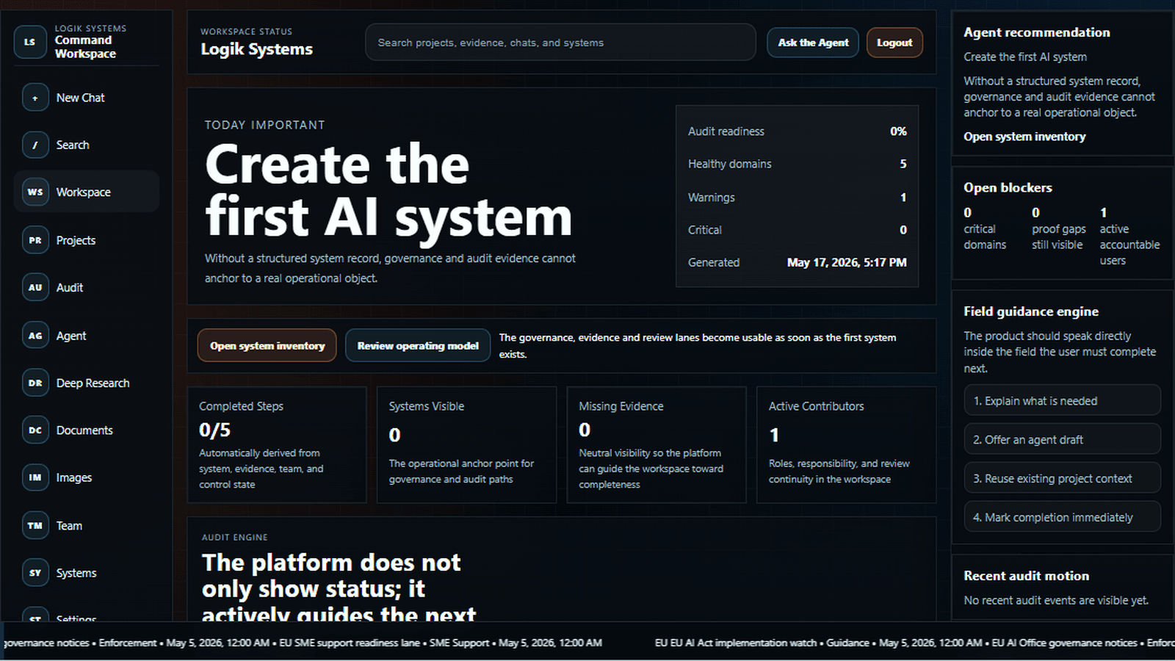The width and height of the screenshot is (1175, 661).
Task: Click the IM badge icon
Action: click(x=35, y=477)
